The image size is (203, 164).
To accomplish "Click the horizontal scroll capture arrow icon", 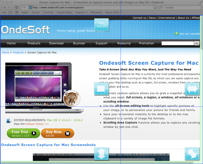I will (x=192, y=89).
